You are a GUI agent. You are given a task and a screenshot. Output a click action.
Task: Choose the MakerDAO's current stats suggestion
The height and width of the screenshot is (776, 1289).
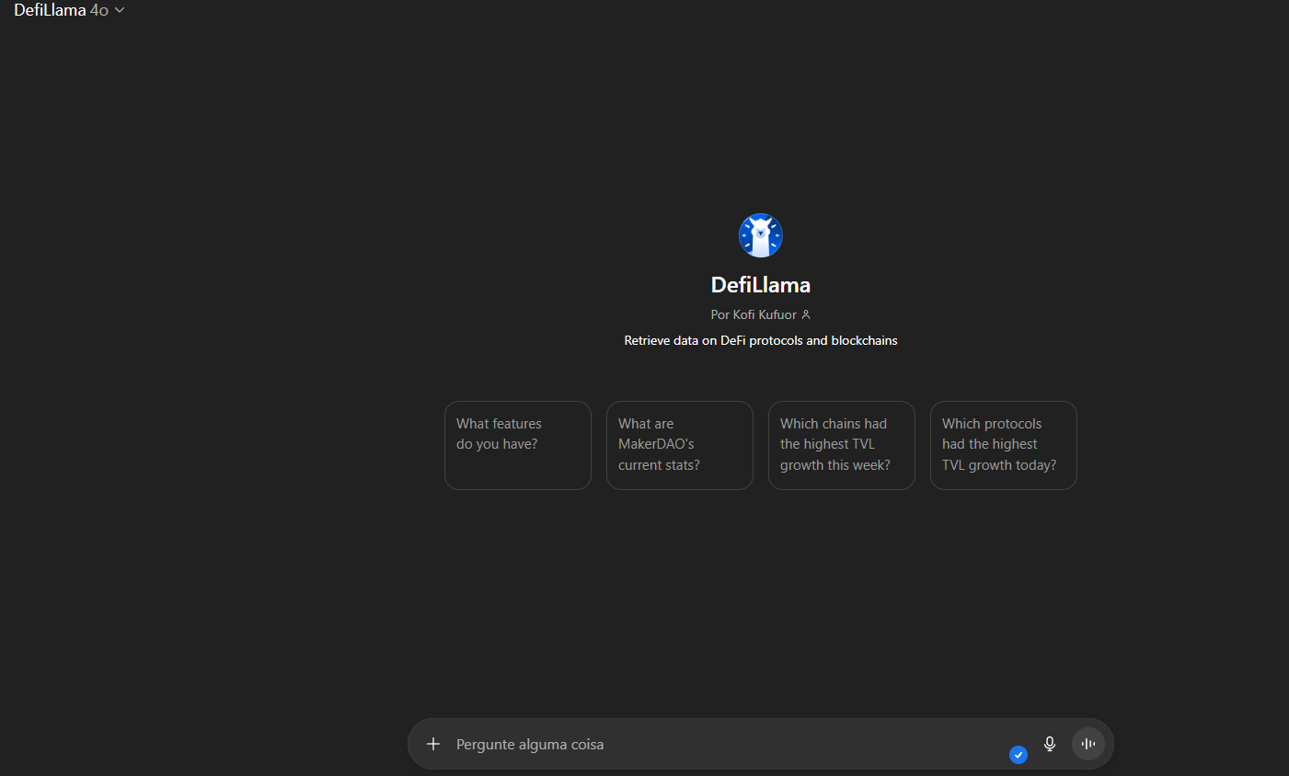click(679, 445)
